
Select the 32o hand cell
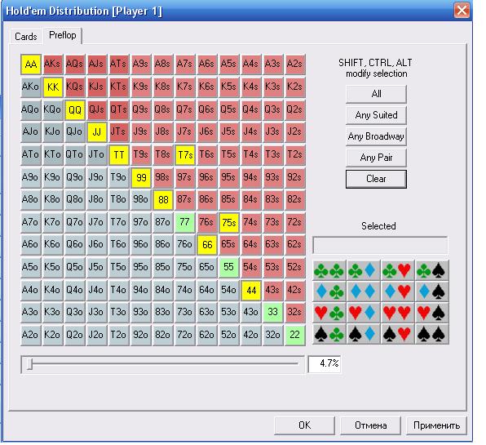(x=272, y=335)
